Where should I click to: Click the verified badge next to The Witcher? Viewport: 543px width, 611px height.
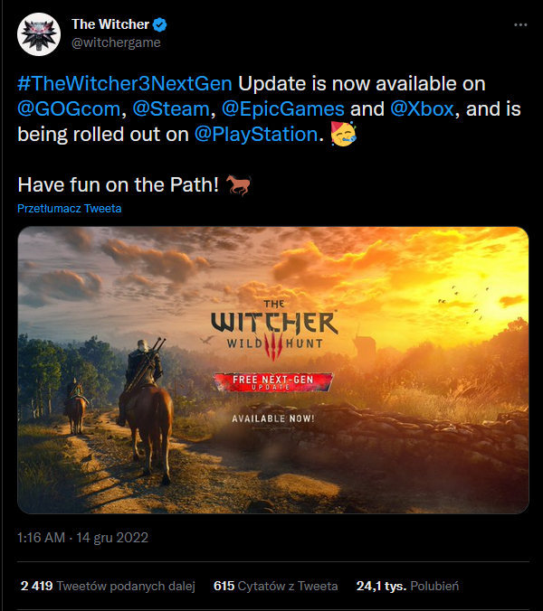(159, 24)
